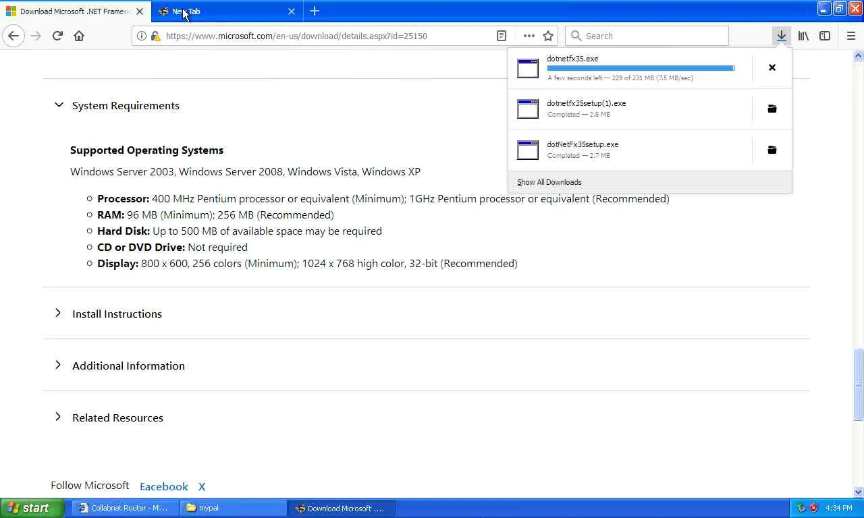
Task: Click the Supported Operating Systems heading
Action: [146, 150]
